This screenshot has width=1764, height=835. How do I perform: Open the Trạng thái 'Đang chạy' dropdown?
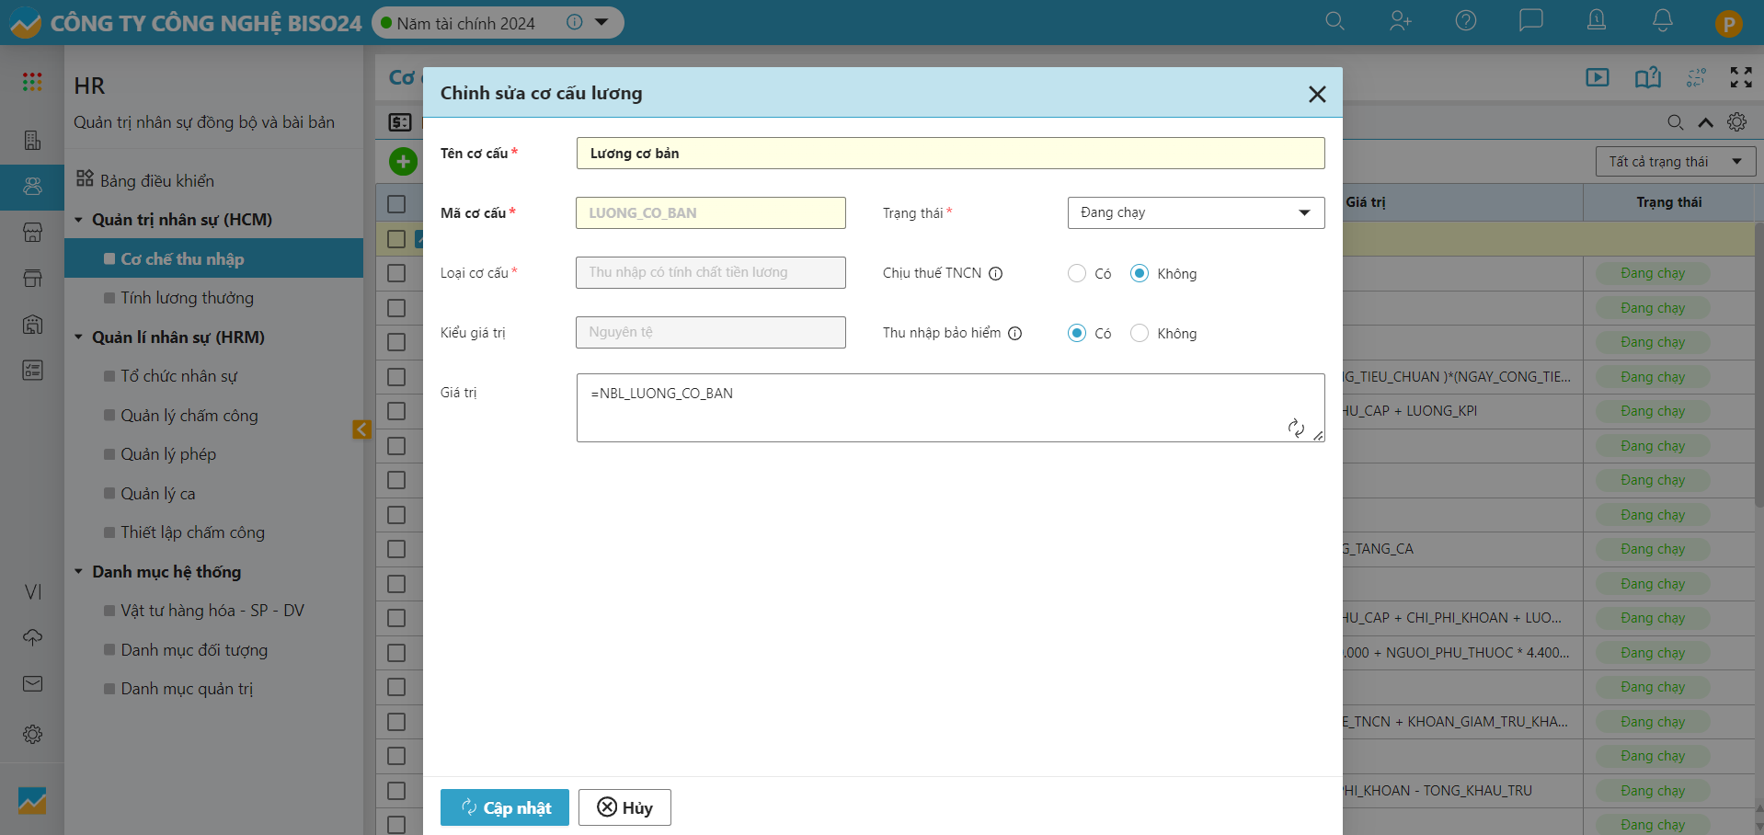[1195, 212]
